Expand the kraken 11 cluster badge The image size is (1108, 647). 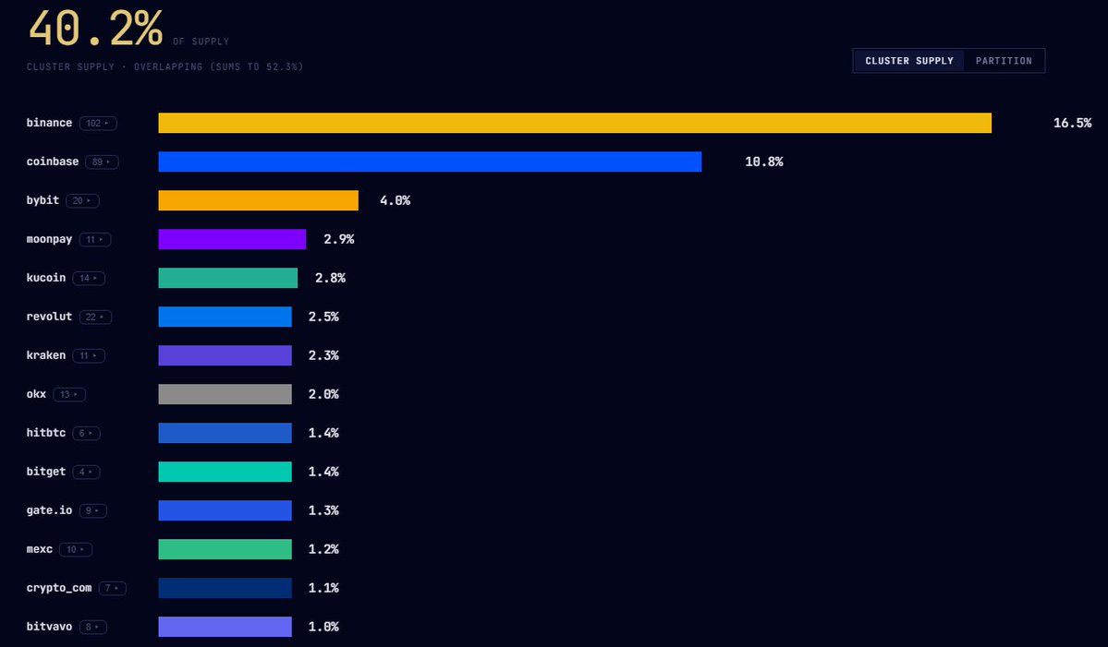(89, 355)
